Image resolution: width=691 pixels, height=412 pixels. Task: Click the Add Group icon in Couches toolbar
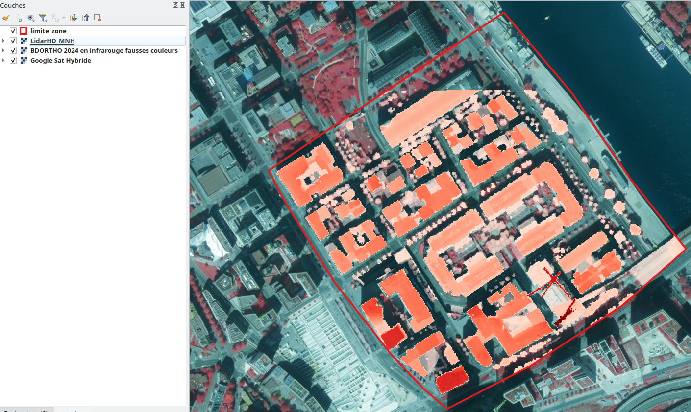(18, 18)
